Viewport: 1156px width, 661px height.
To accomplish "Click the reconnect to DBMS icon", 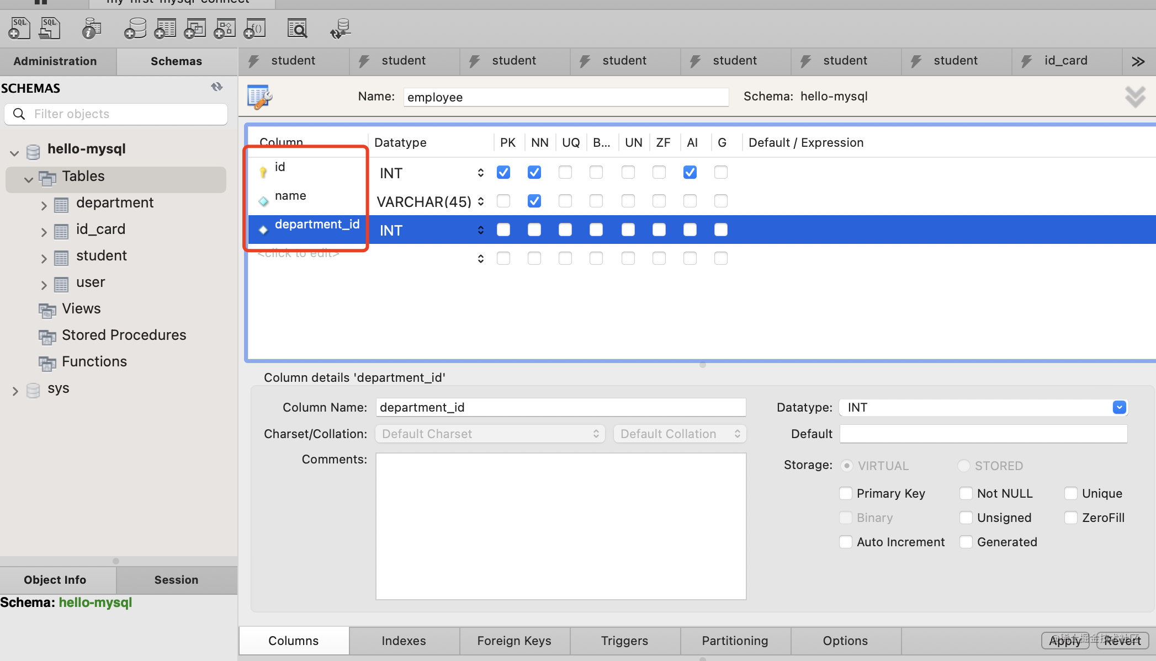I will (340, 29).
